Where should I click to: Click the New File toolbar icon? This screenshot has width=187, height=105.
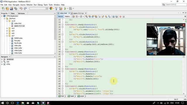click(3, 8)
